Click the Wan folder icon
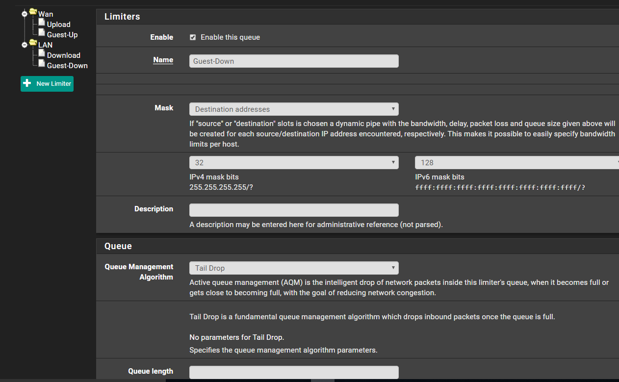The width and height of the screenshot is (619, 382). coord(33,12)
